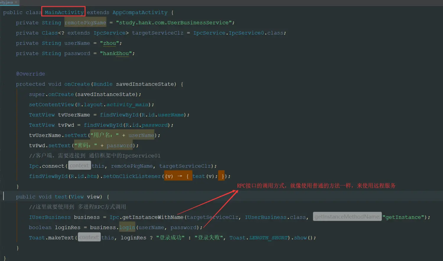Viewport: 443px width, 261px height.
Task: Click the LENGTH_SHORT constant
Action: 268,238
